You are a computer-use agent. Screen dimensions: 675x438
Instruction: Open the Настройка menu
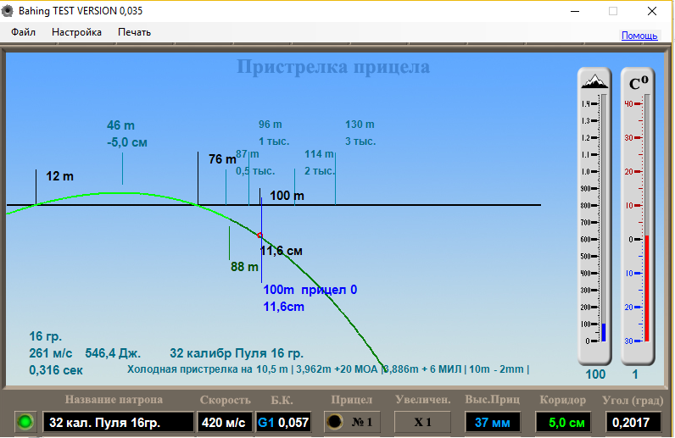click(x=76, y=32)
